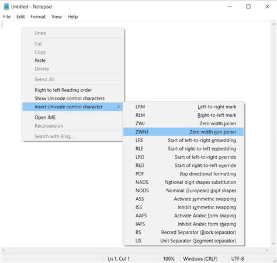Insert IAFS Inhibit Arabic form shaping
The image size is (277, 263).
(x=184, y=224)
